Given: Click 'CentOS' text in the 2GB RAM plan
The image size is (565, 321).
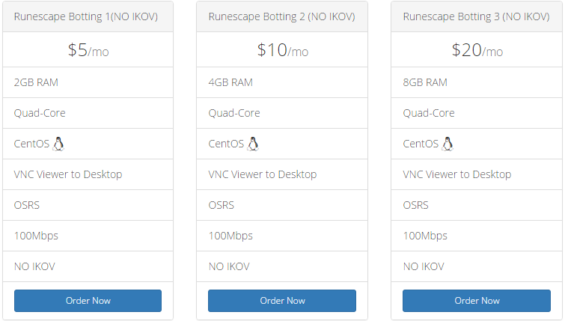Looking at the screenshot, I should coord(31,144).
